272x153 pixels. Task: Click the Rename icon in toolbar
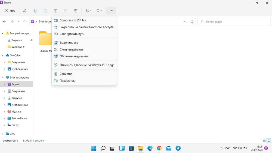point(55,11)
